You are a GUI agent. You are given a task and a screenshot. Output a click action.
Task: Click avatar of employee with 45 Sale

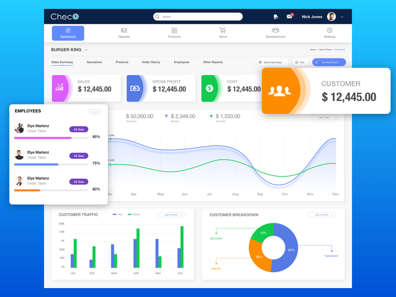click(19, 128)
